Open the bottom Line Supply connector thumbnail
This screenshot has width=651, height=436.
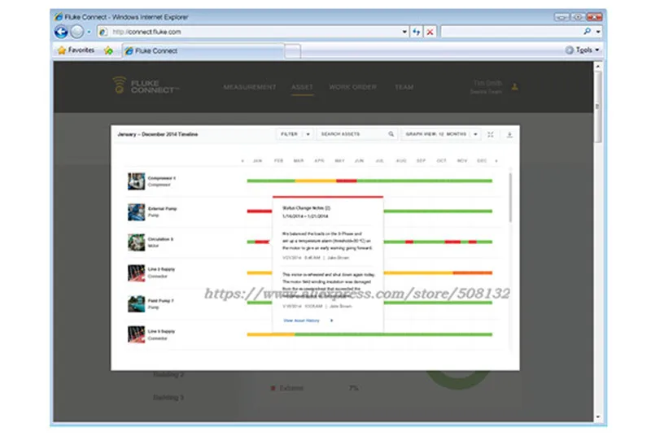click(136, 334)
